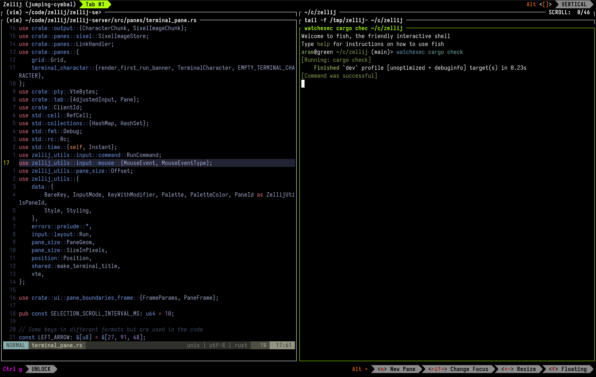Click the Change Focus shortcut hint

[x=458, y=369]
